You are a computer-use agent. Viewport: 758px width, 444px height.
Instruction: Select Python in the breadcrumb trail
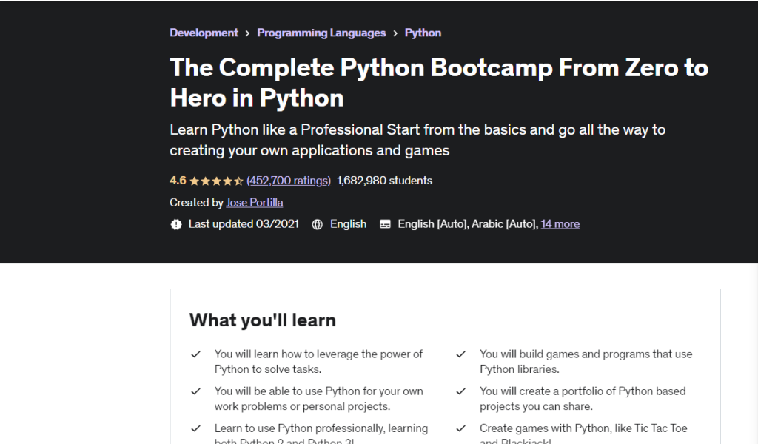(423, 33)
